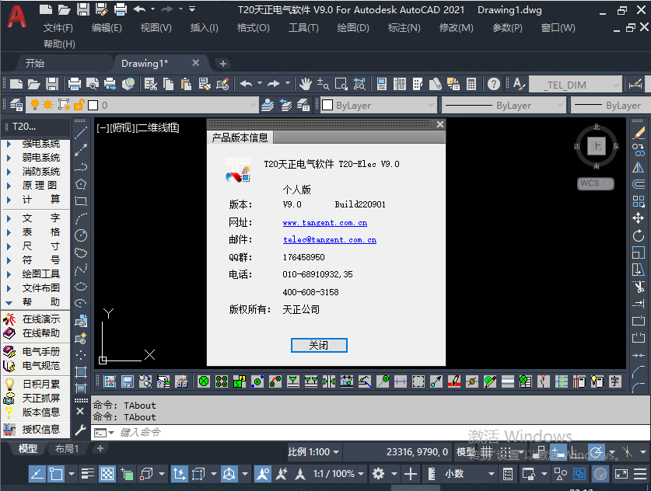Viewport: 651px width, 491px height.
Task: Open the 天正抓屏 screen capture tool
Action: 32,398
